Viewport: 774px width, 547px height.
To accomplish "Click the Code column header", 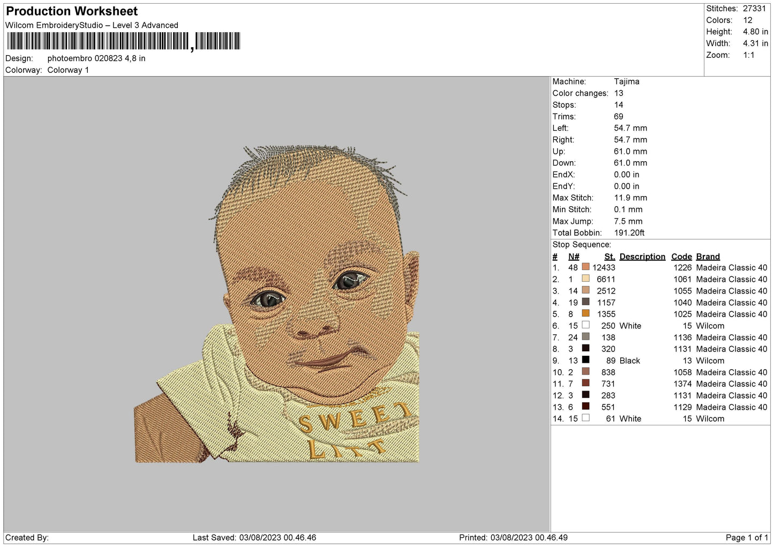I will 681,257.
